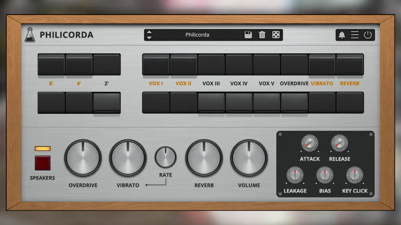Delete the preset with the trash icon
This screenshot has height=225, width=401.
click(262, 35)
